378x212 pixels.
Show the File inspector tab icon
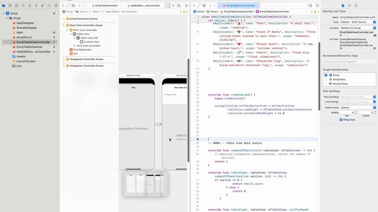point(343,5)
